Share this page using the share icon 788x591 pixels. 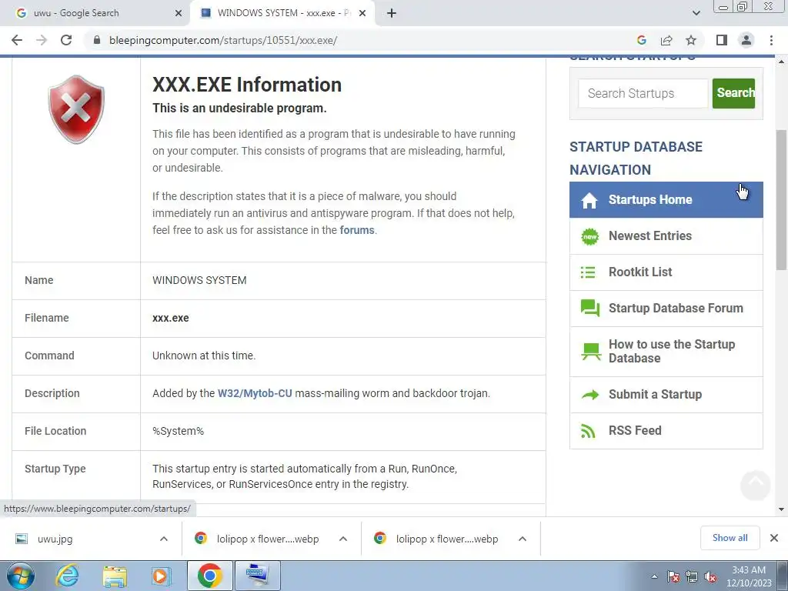666,40
